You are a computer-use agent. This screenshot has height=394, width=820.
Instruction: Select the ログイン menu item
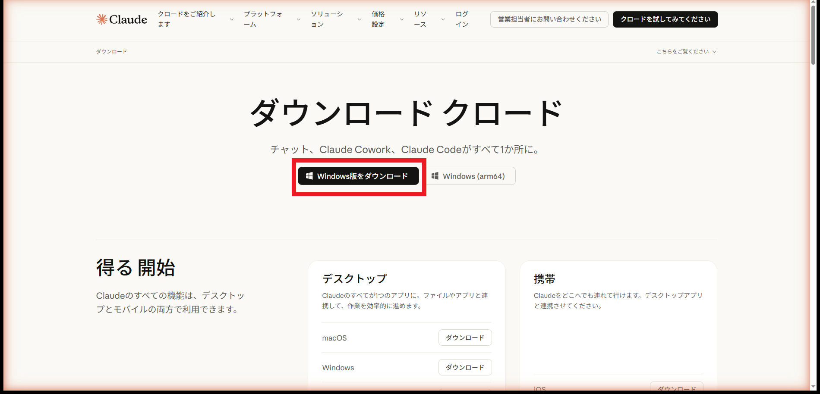(461, 19)
